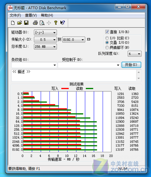Click the write value 1291
151x177 pixels.
120,94
